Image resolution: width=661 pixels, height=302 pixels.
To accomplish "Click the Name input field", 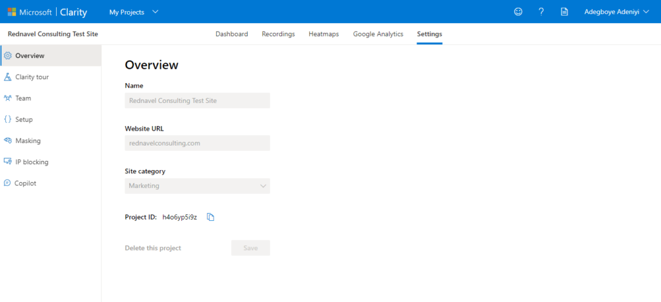I will 198,100.
